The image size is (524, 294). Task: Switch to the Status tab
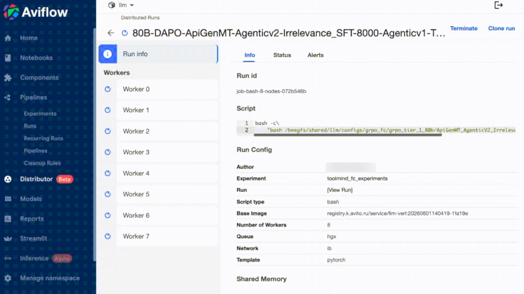pos(282,55)
